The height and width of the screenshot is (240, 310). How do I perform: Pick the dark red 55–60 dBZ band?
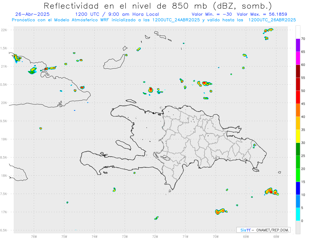(298, 71)
